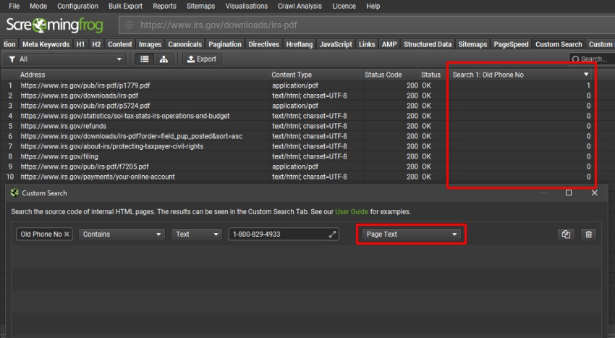Screen dimensions: 615x338
Task: Open the All filter dropdown
Action: click(x=64, y=59)
